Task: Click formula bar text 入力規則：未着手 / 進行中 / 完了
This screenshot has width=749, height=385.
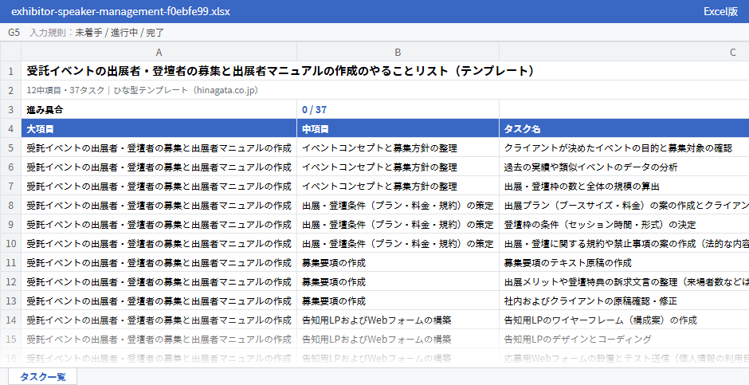Action: pyautogui.click(x=96, y=33)
